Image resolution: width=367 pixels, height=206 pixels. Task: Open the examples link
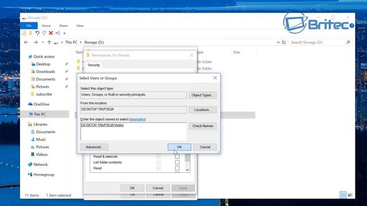point(138,120)
